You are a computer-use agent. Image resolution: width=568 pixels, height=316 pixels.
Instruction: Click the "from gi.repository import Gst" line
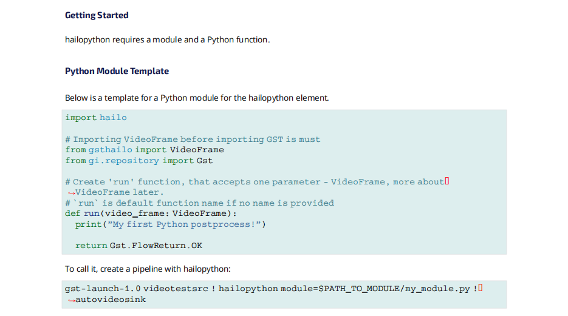pyautogui.click(x=139, y=161)
